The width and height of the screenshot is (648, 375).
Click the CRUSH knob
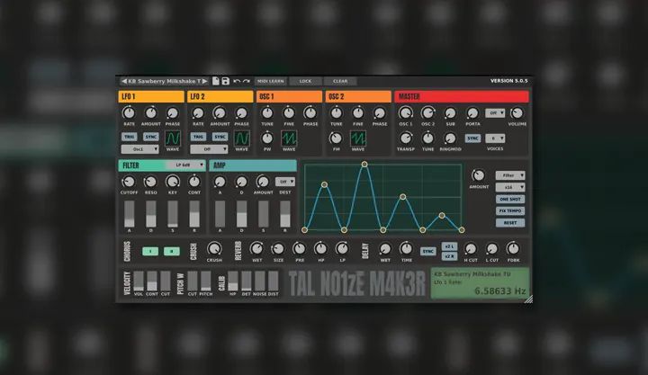point(214,248)
